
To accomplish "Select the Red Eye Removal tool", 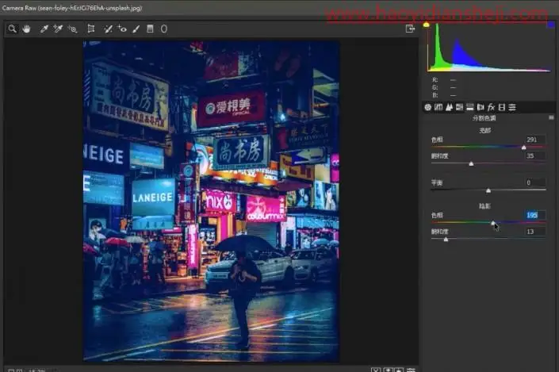I will pos(122,29).
